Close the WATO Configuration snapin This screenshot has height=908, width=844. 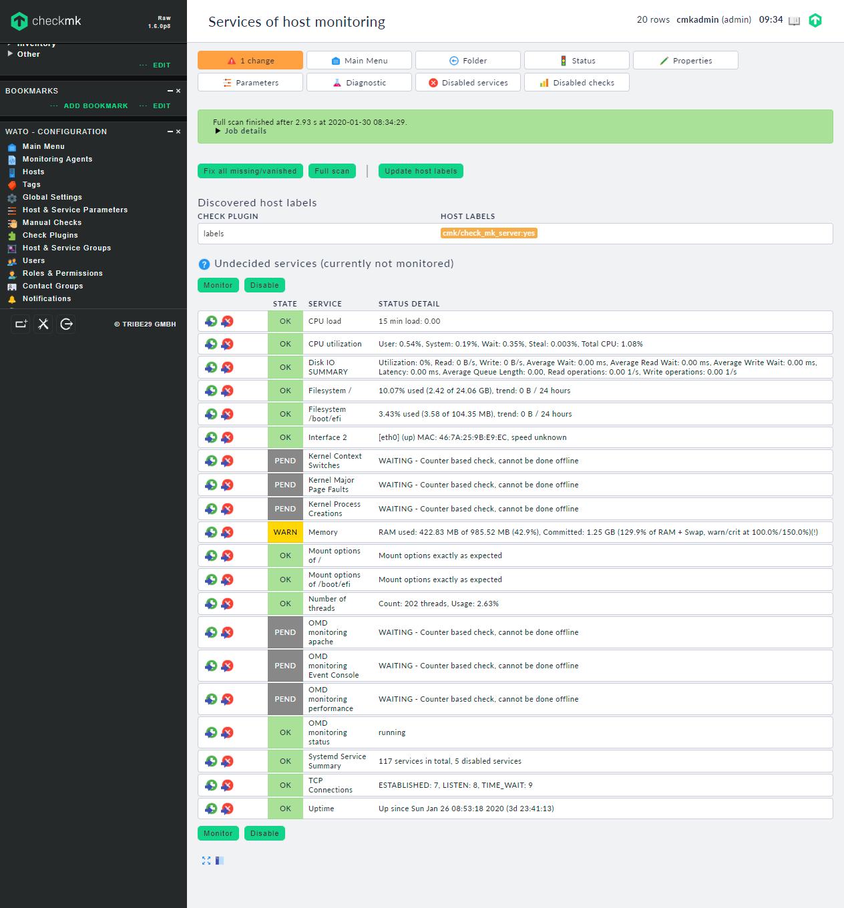coord(178,132)
